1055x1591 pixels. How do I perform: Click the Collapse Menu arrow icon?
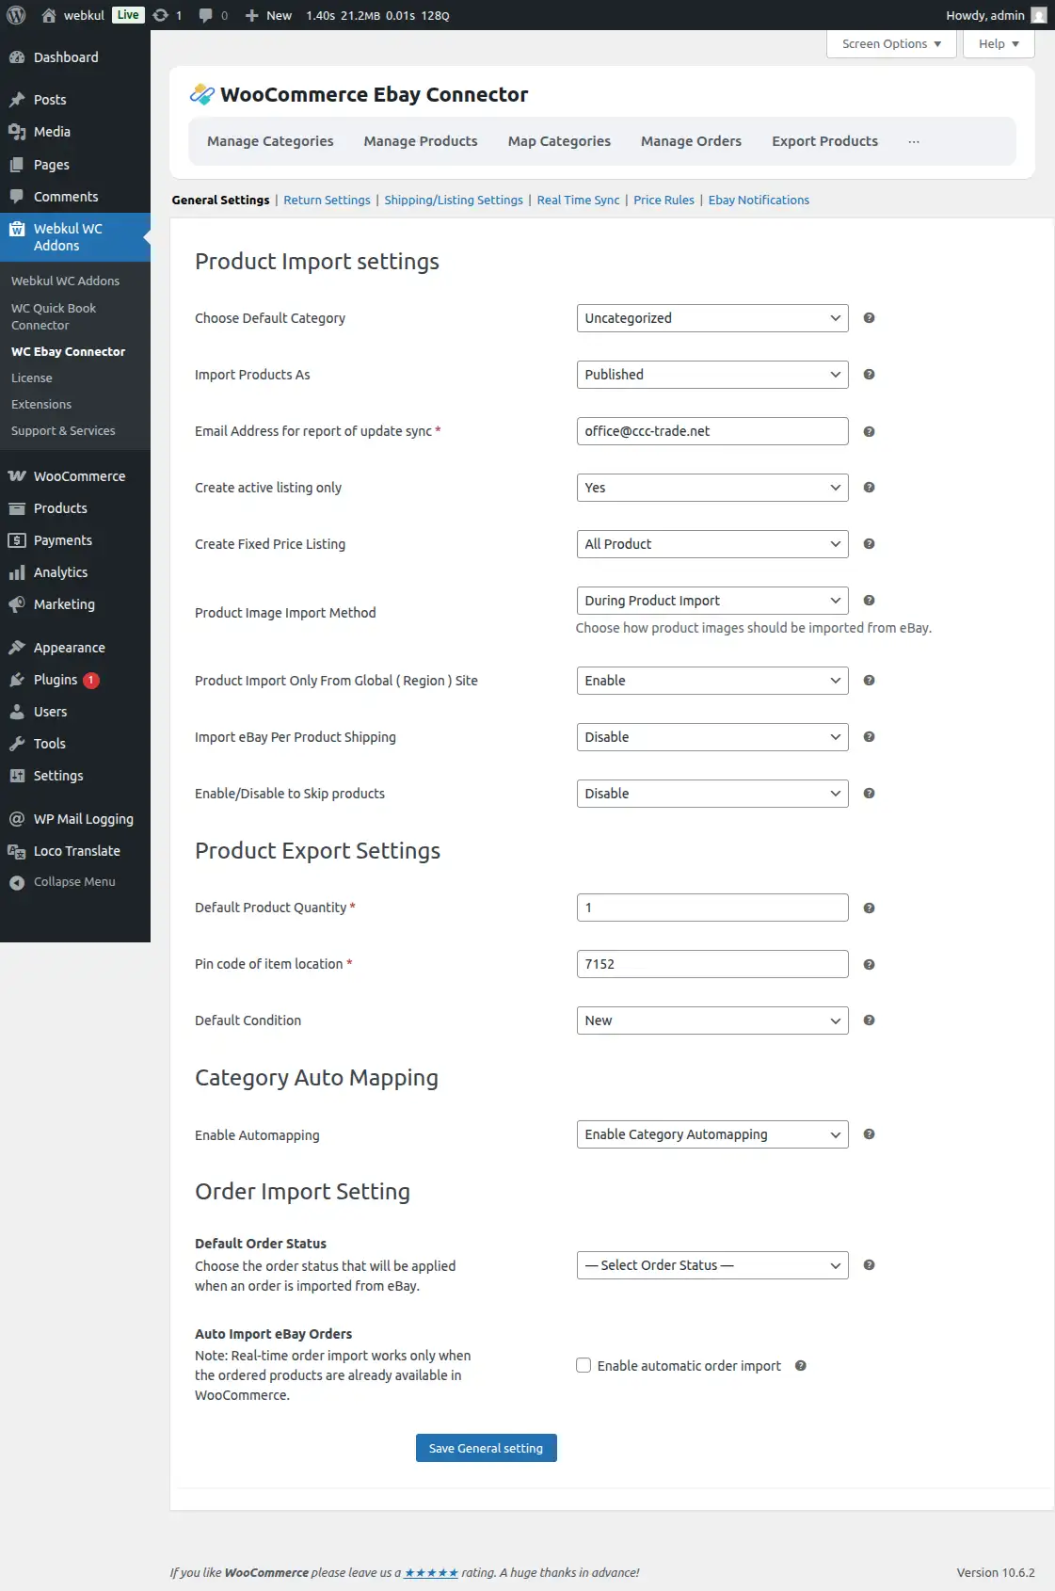[17, 882]
